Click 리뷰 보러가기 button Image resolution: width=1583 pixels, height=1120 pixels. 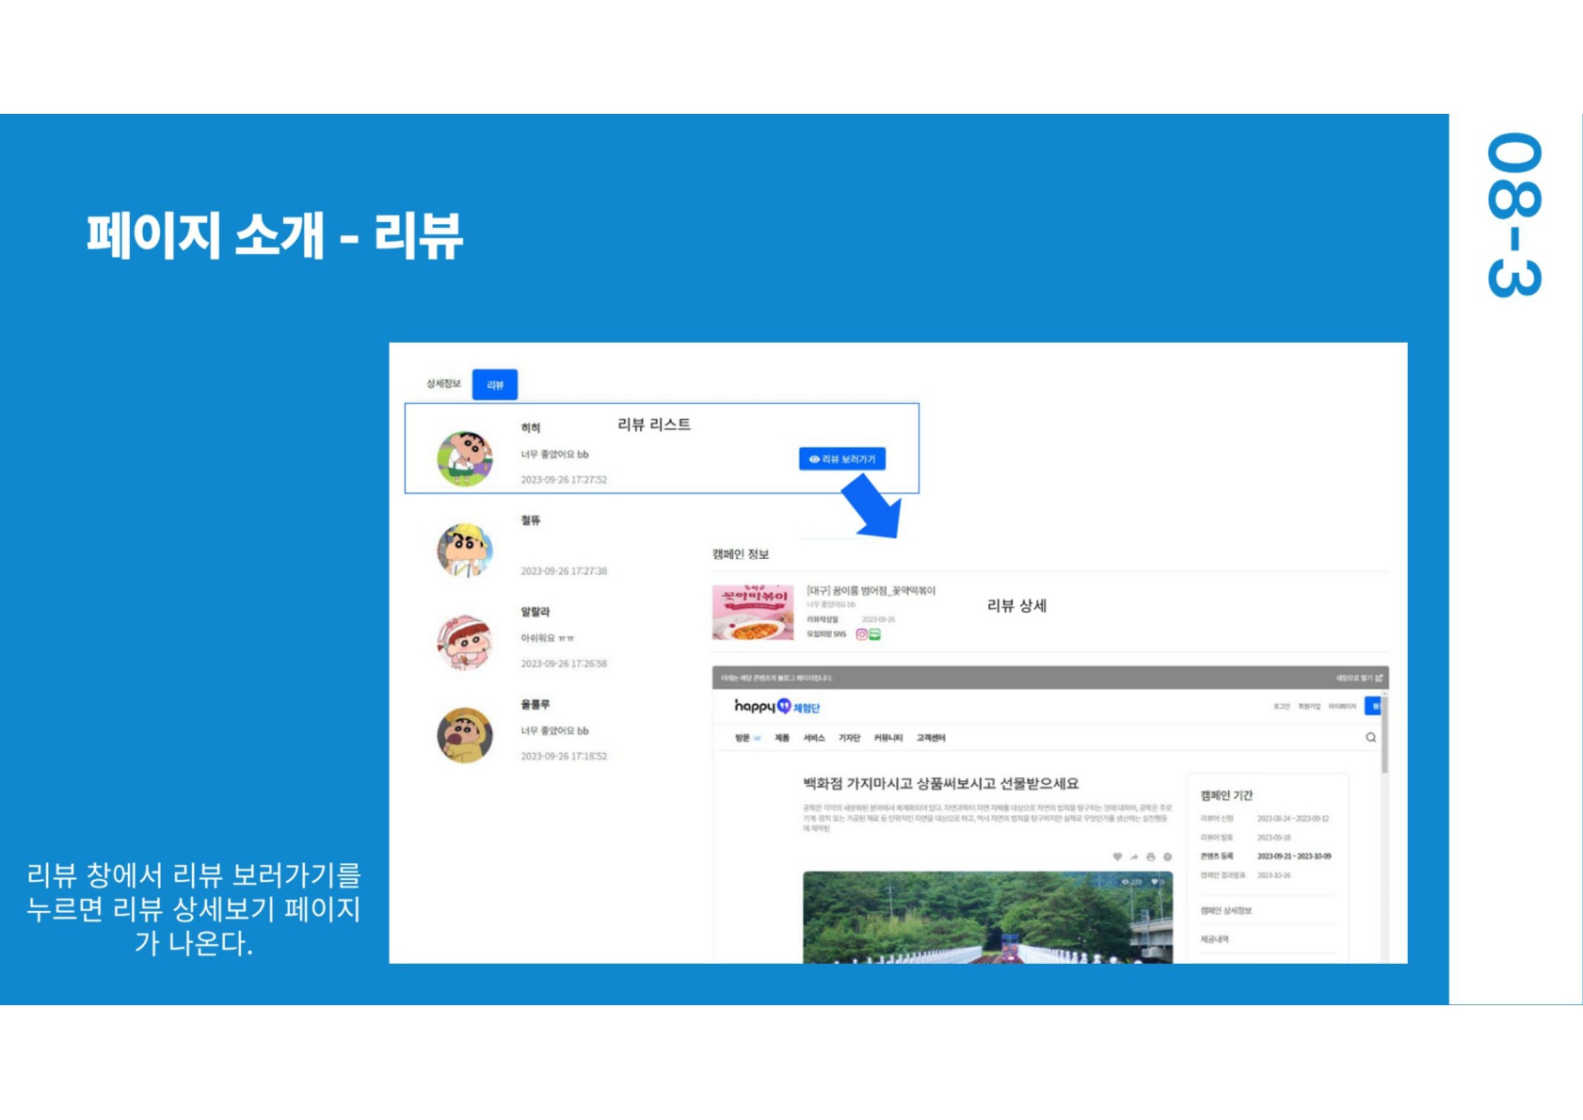[842, 459]
